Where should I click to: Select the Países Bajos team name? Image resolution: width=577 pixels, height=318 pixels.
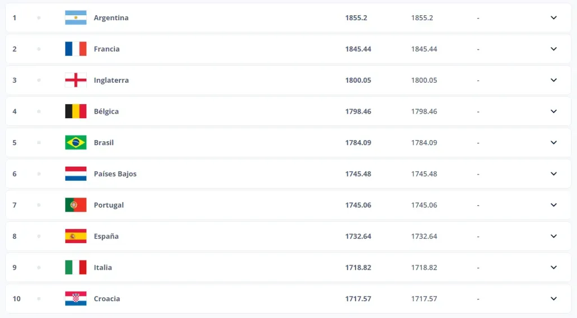coord(115,174)
